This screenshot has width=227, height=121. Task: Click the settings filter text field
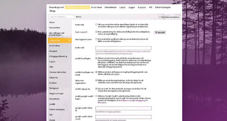pos(62,17)
